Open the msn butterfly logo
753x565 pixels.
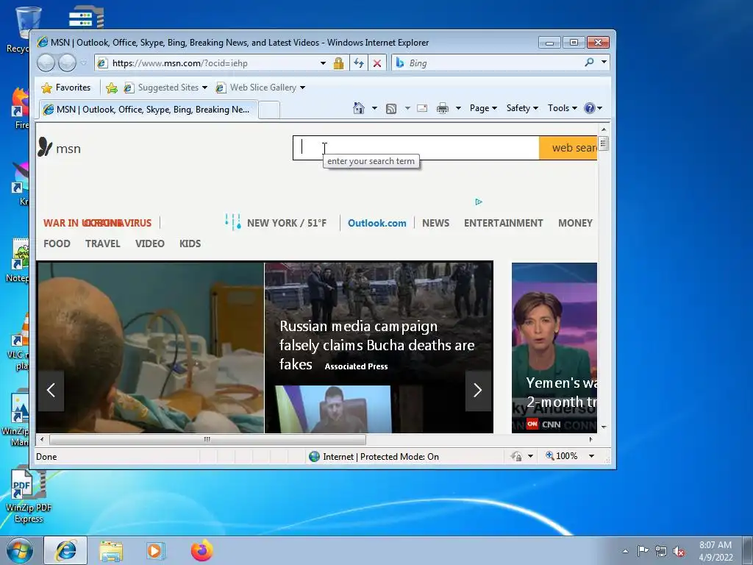click(59, 148)
